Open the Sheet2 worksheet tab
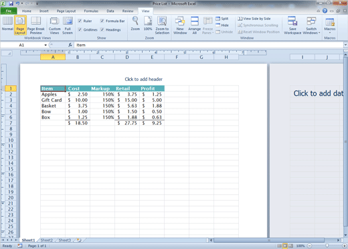 click(x=47, y=240)
